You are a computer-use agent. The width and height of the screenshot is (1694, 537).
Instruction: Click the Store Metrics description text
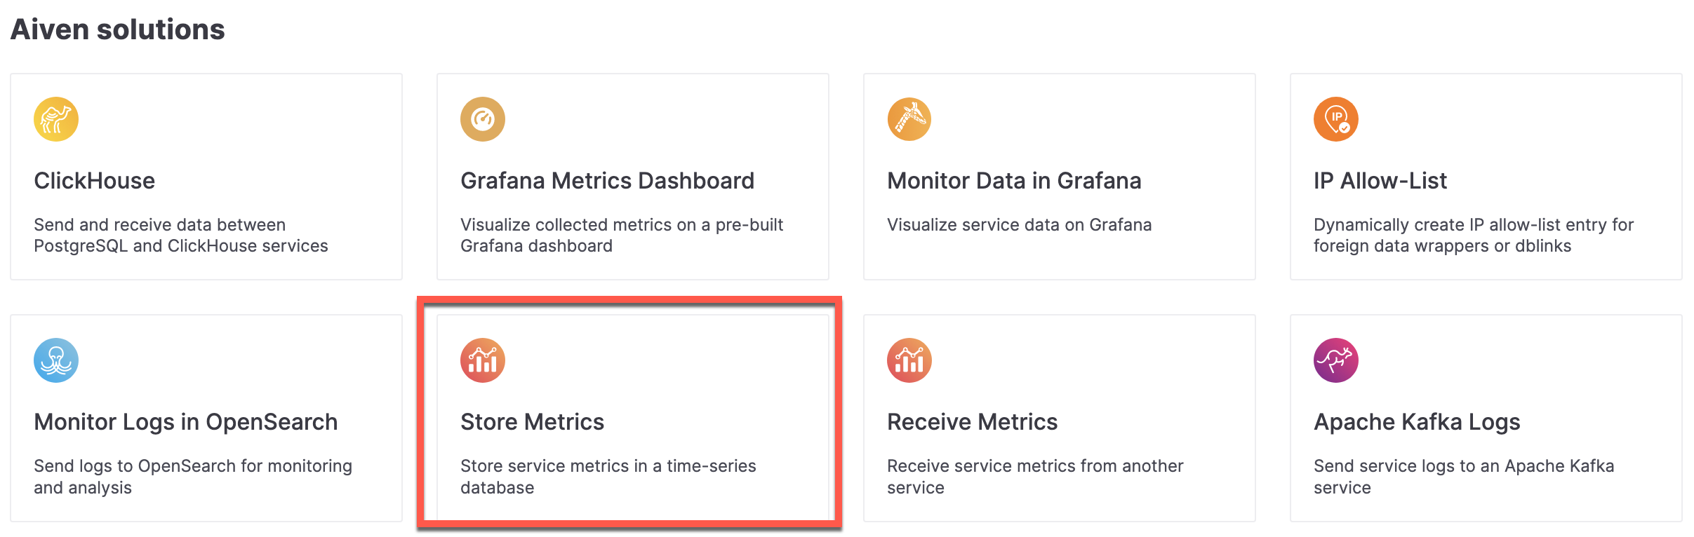(608, 476)
